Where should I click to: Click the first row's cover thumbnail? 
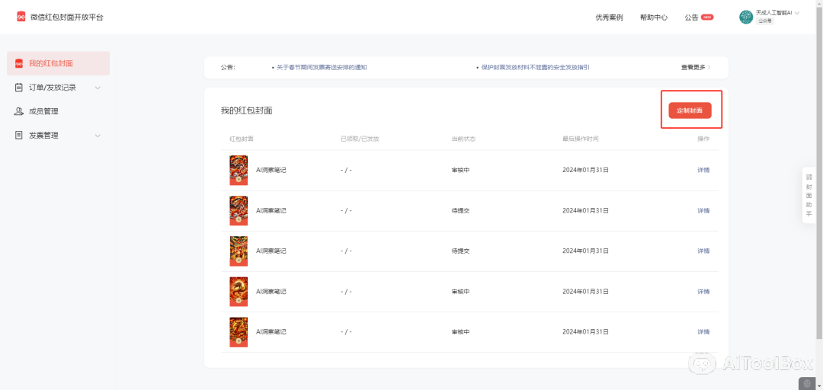[239, 170]
